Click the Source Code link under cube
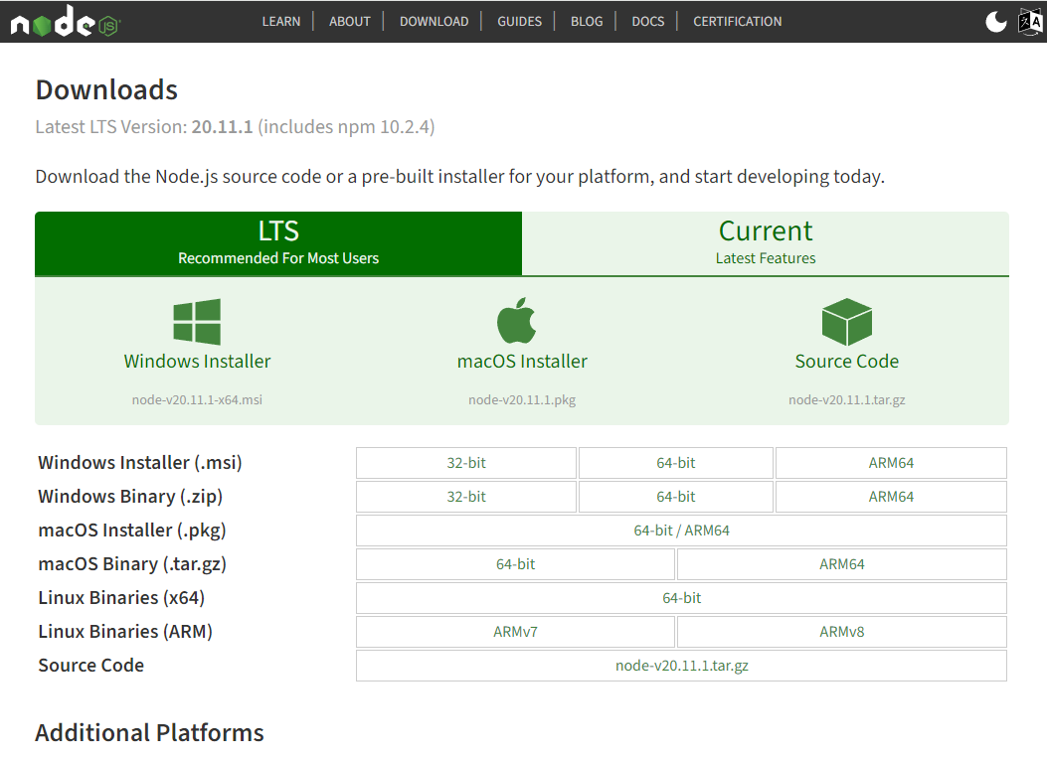Viewport: 1047px width, 759px height. pos(847,361)
